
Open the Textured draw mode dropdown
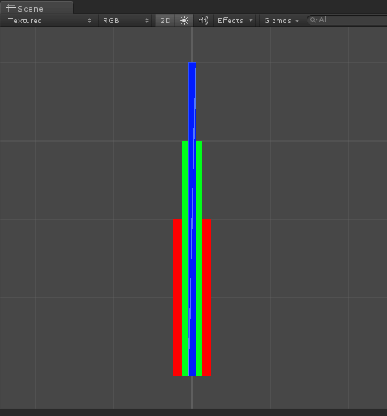click(x=49, y=20)
